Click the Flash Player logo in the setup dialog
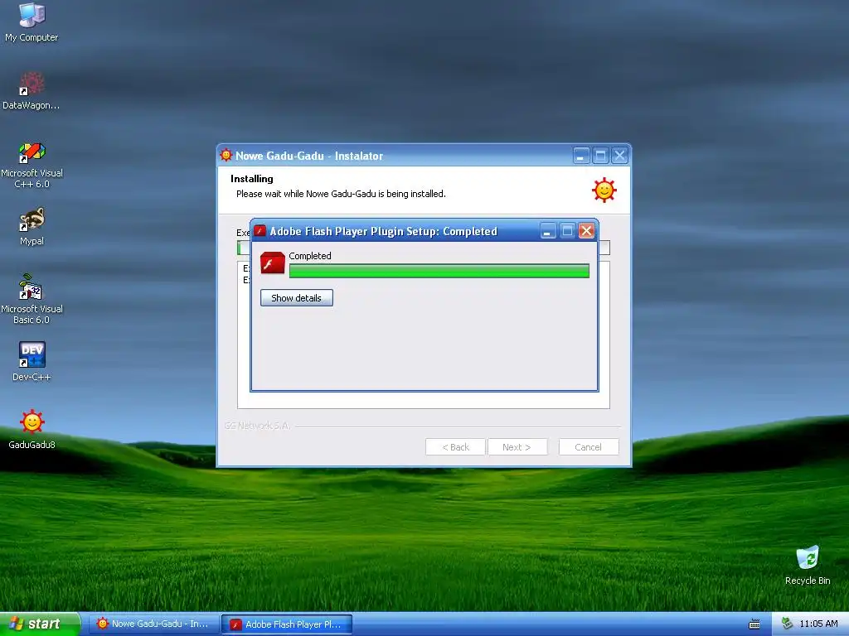Image resolution: width=849 pixels, height=636 pixels. pyautogui.click(x=272, y=263)
